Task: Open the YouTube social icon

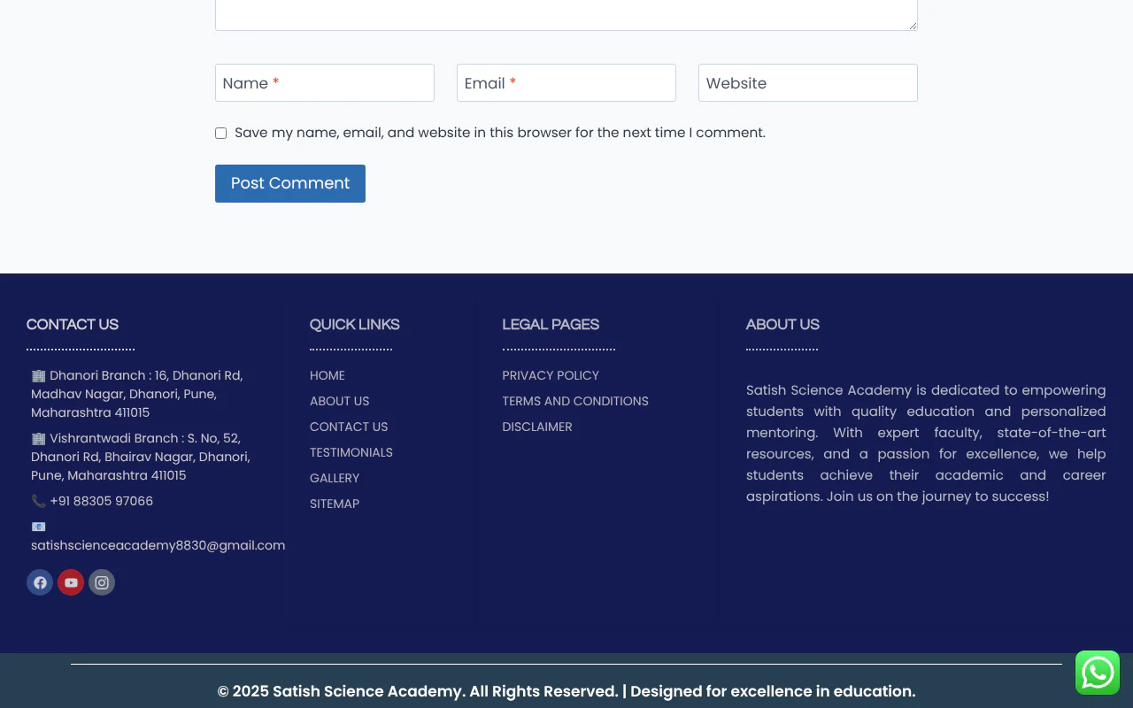Action: [71, 582]
